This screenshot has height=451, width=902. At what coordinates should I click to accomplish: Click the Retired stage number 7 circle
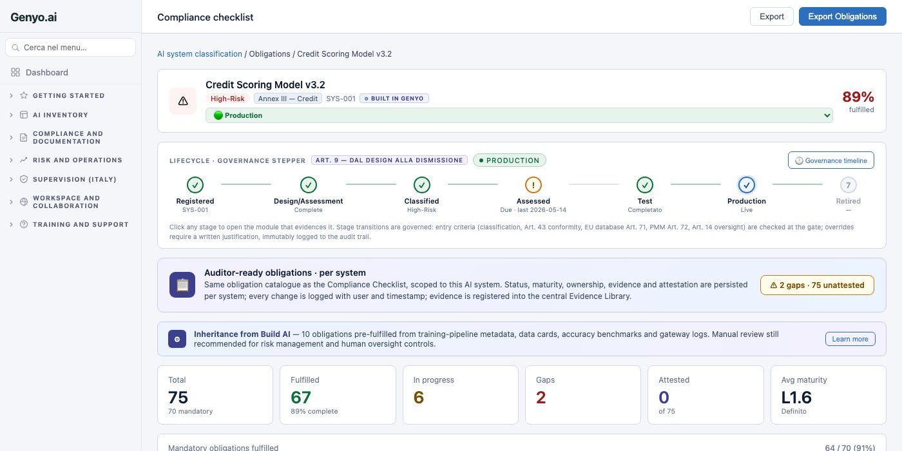pos(849,185)
